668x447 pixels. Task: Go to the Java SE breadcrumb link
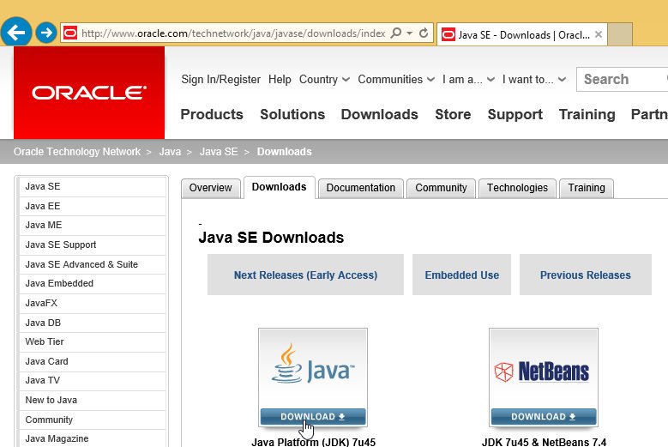point(219,152)
